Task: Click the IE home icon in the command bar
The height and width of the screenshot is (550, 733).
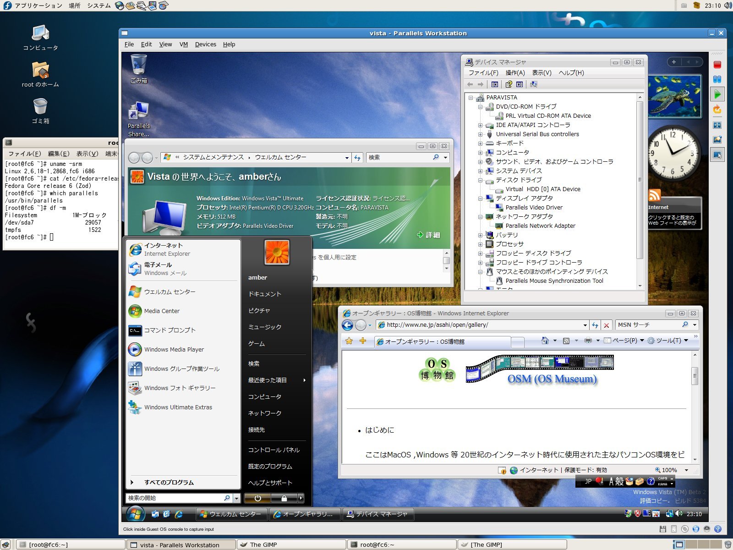Action: click(x=545, y=341)
